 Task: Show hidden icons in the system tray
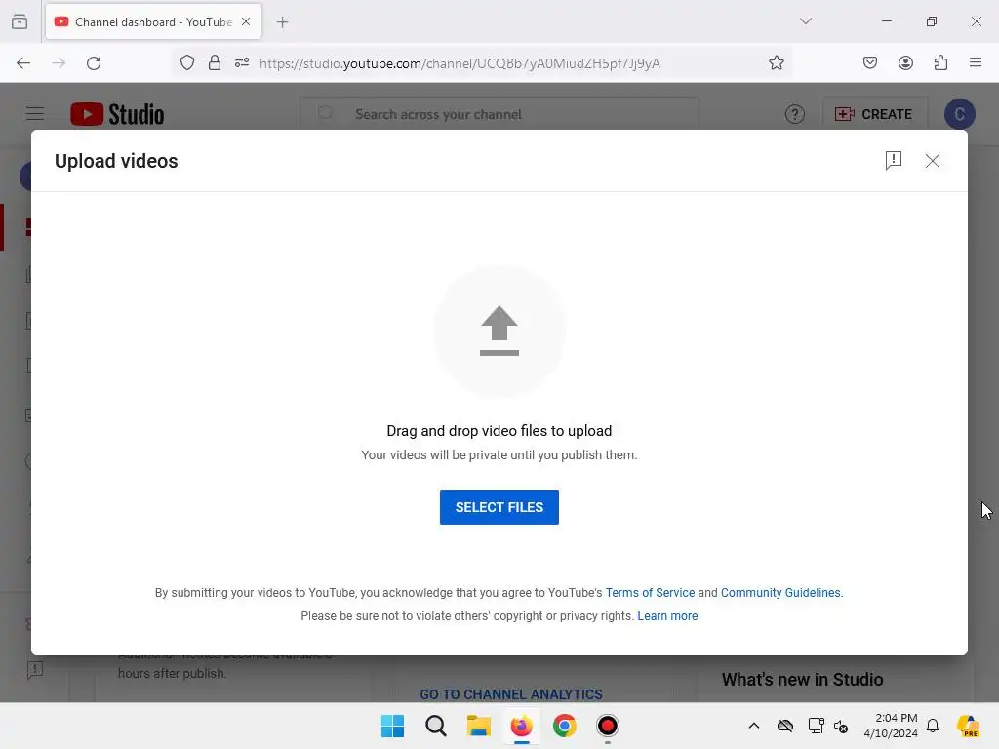click(x=753, y=726)
